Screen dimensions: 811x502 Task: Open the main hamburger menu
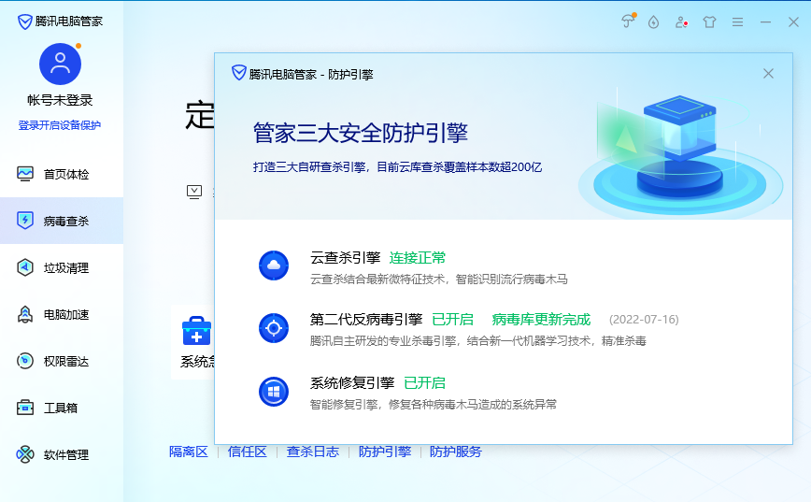[x=737, y=22]
